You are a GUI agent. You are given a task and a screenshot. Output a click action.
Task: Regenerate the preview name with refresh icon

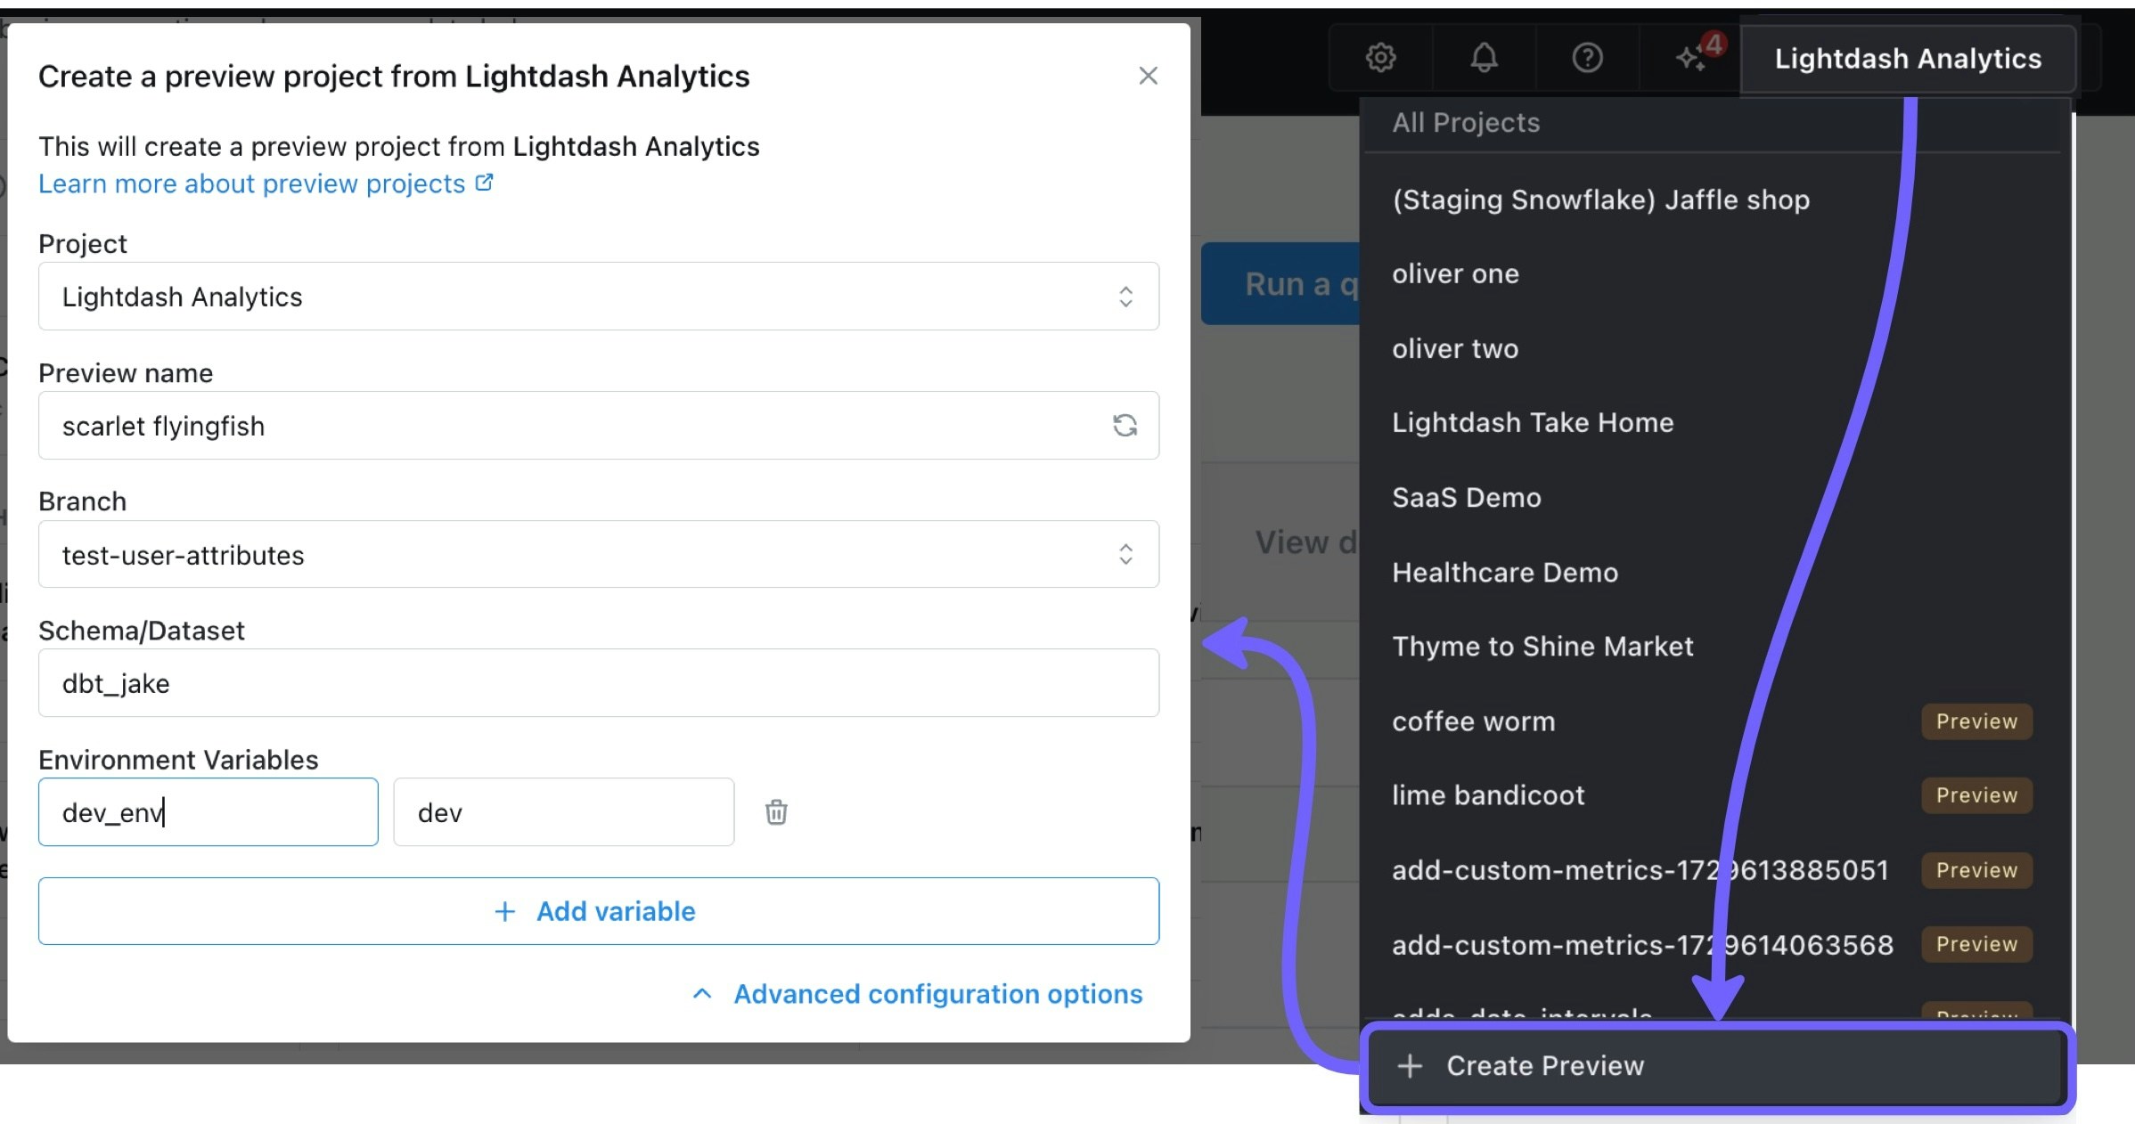[x=1125, y=425]
